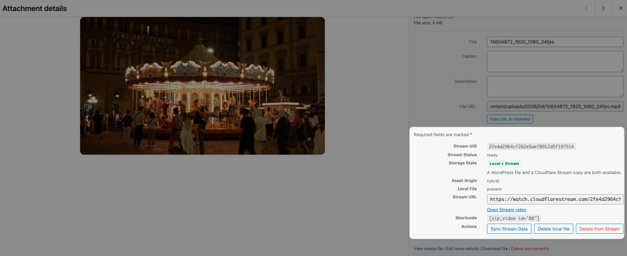Click the red Delete from Stream button
The width and height of the screenshot is (627, 256).
coord(599,228)
